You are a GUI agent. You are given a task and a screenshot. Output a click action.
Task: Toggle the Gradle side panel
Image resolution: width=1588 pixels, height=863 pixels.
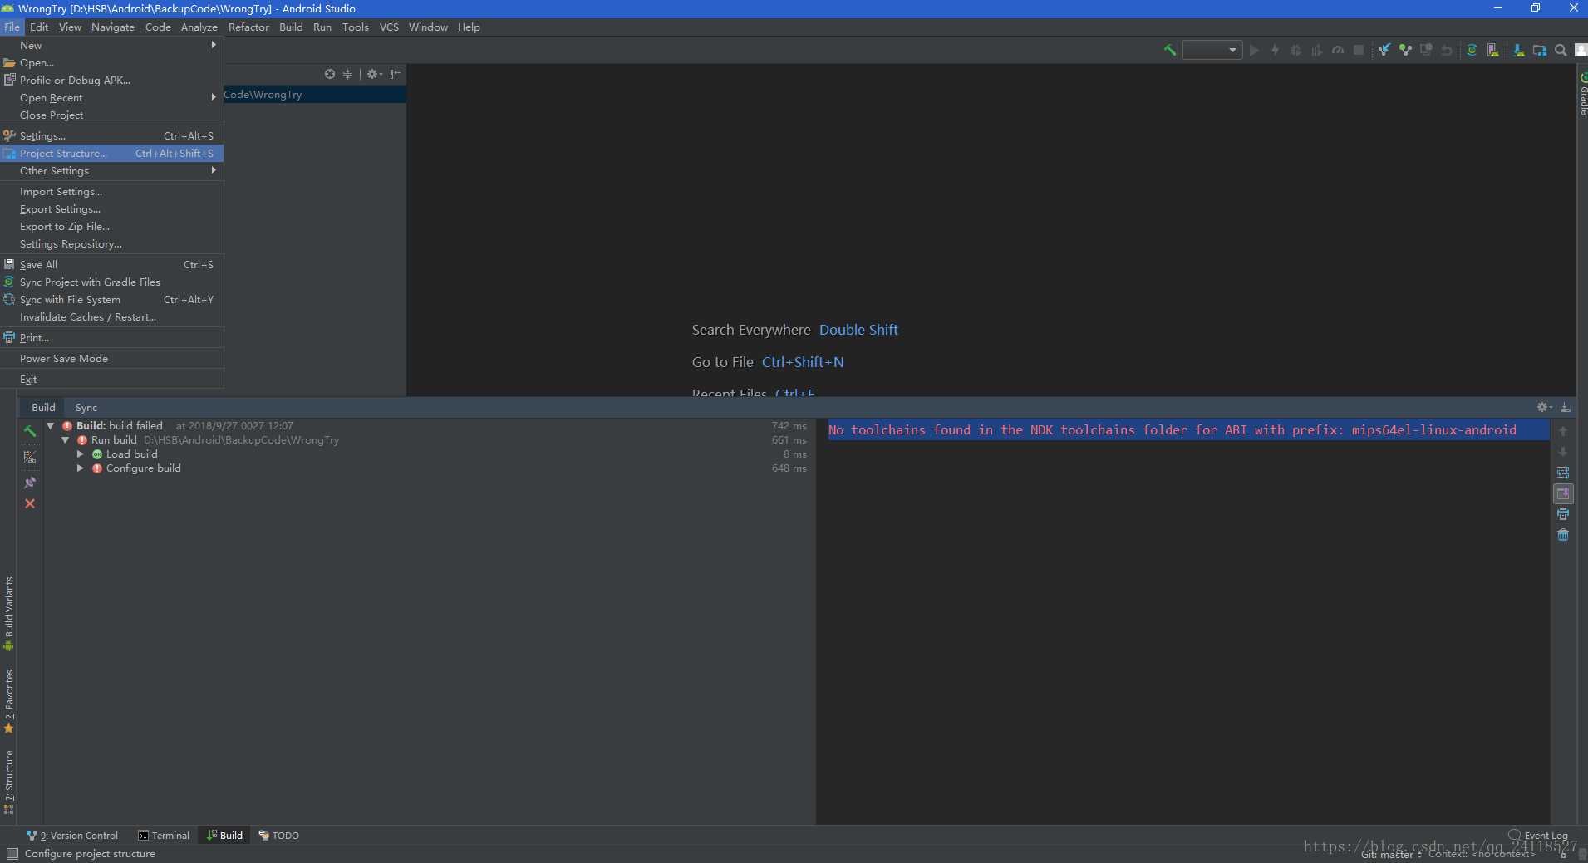point(1582,94)
